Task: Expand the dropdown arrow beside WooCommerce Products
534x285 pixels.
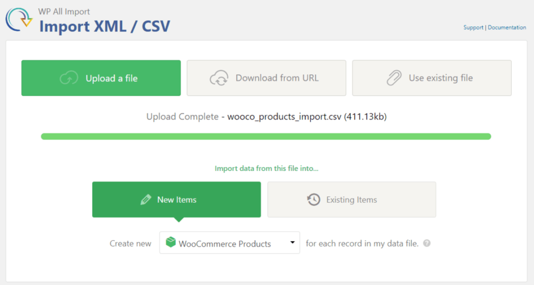Action: (292, 243)
